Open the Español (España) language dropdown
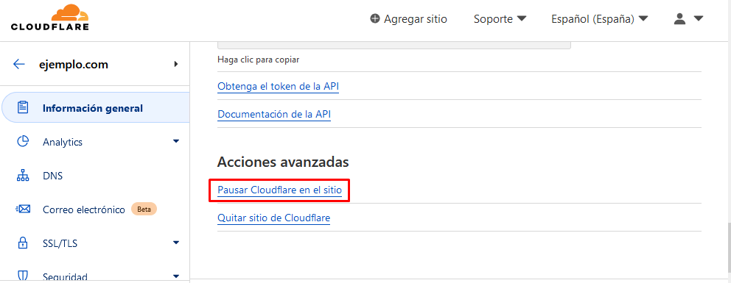 [600, 19]
